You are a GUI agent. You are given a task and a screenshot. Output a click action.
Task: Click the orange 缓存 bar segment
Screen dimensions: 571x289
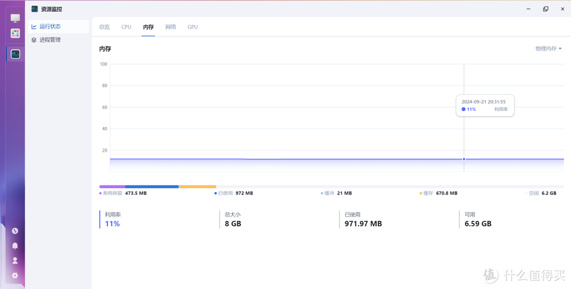pos(197,187)
